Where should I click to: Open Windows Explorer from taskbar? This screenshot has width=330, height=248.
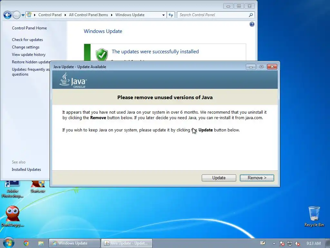(41, 243)
